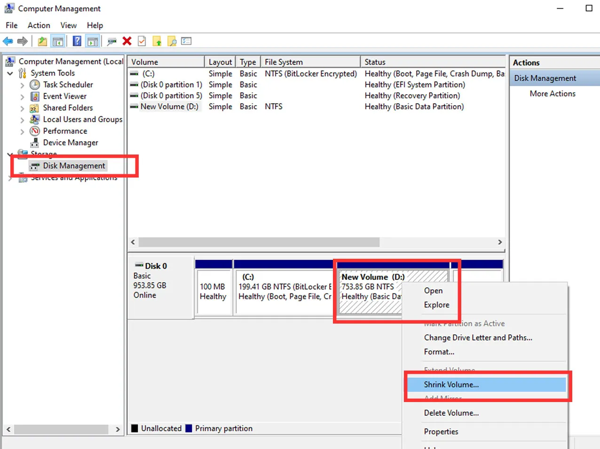Click the Event Viewer icon in tree
The height and width of the screenshot is (449, 600).
(x=34, y=96)
